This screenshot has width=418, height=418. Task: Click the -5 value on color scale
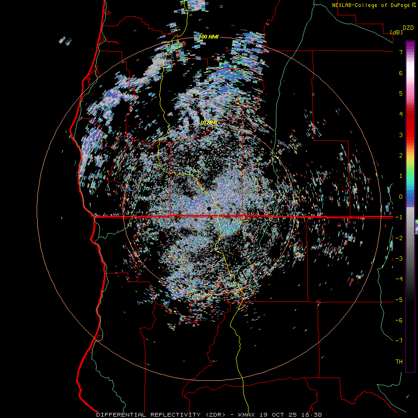point(399,300)
